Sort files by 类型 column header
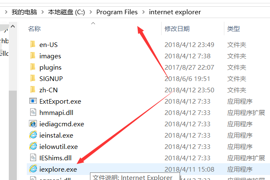This screenshot has width=270, height=180. pyautogui.click(x=234, y=29)
